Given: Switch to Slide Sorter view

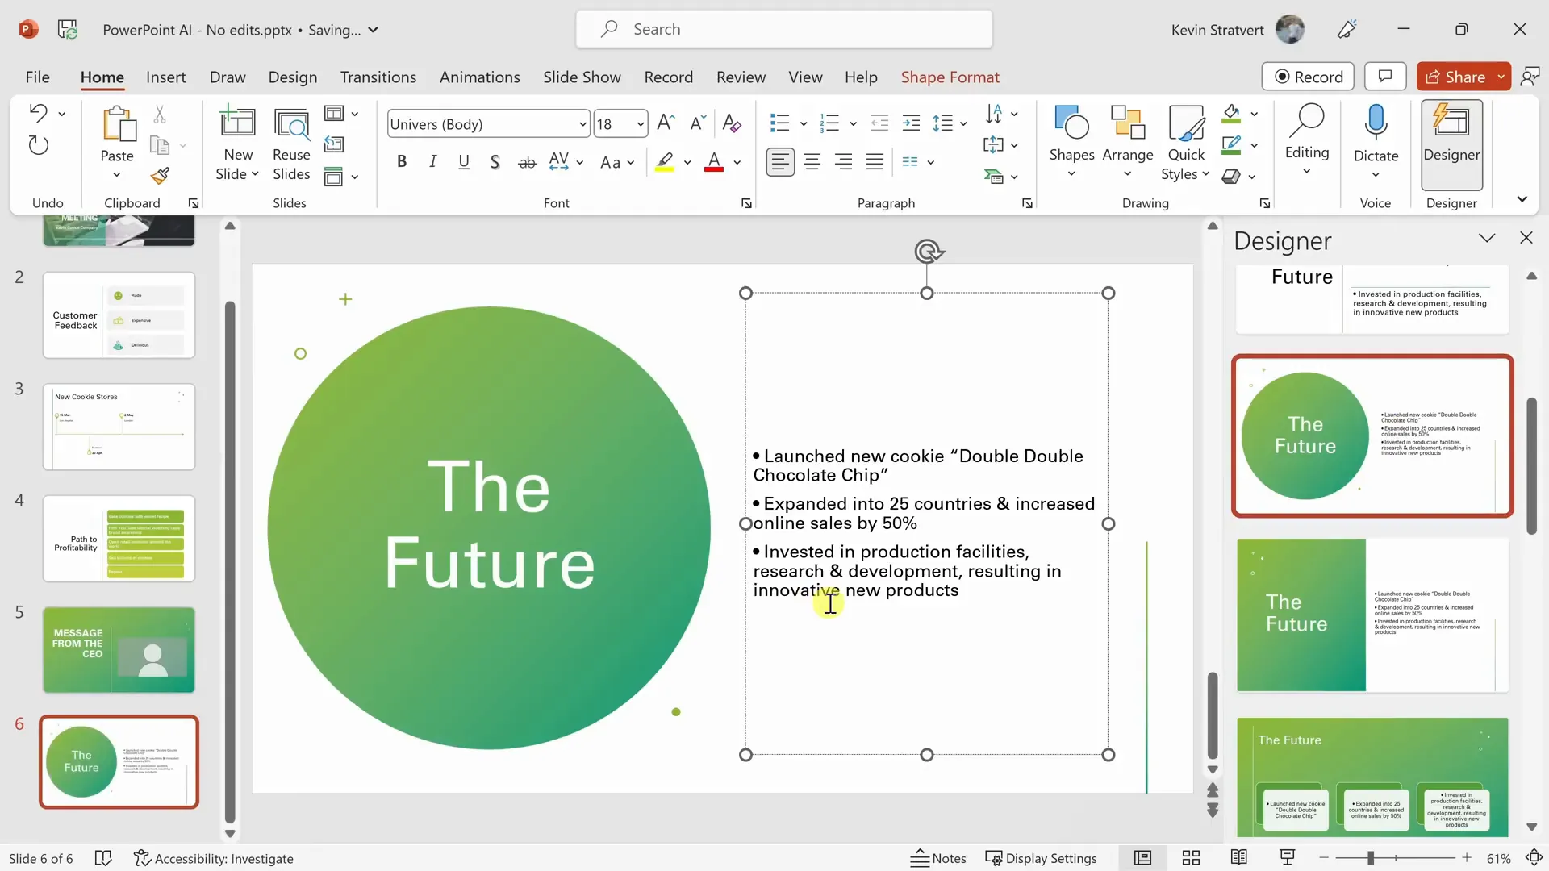Looking at the screenshot, I should coord(1191,858).
